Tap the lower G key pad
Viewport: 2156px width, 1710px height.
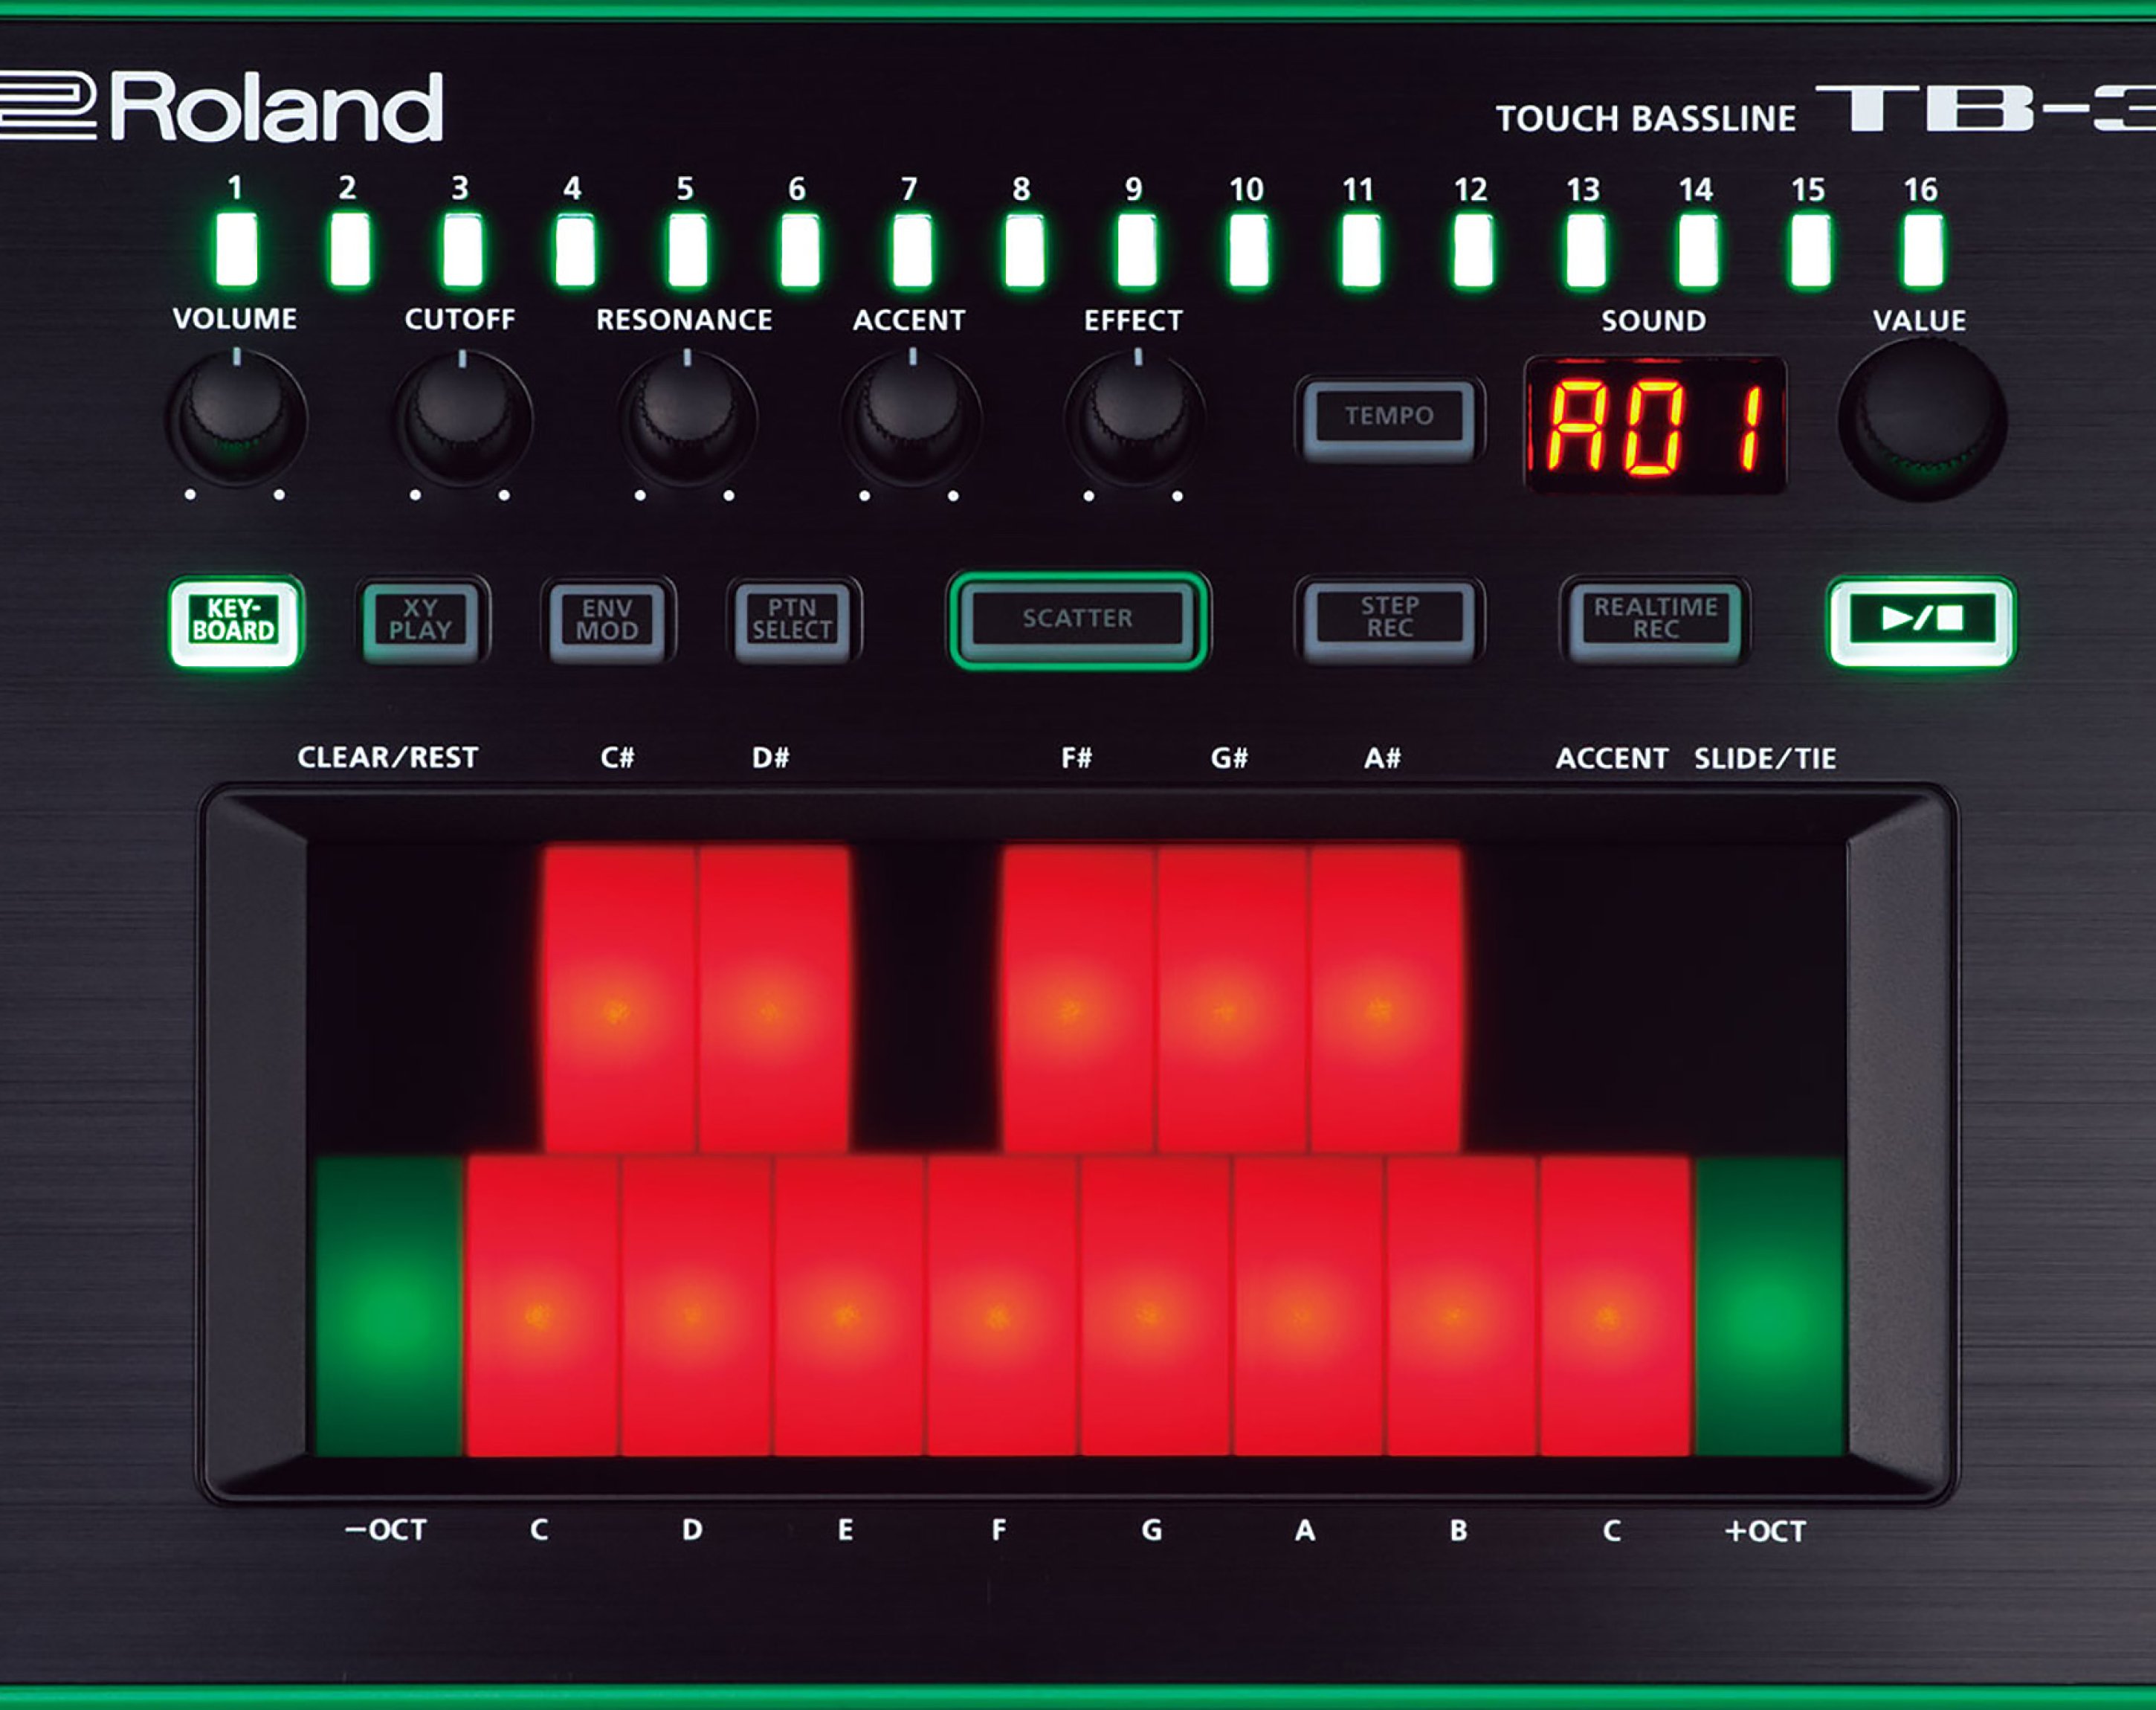[x=1153, y=1306]
